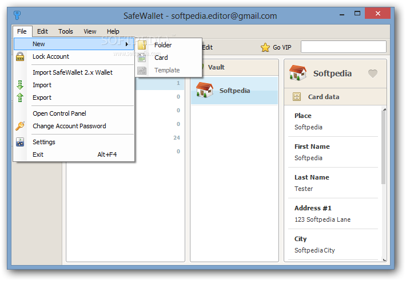406x281 pixels.
Task: Select New in the File menu
Action: pos(74,44)
